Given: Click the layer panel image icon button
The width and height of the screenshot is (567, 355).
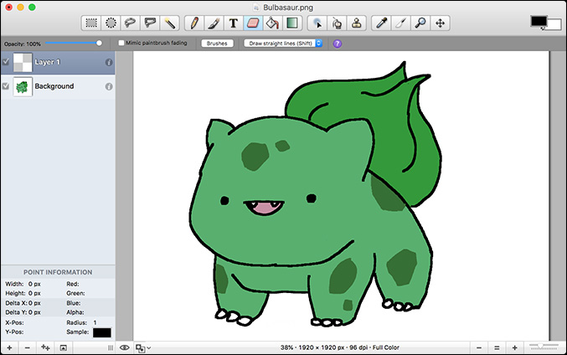Looking at the screenshot, I should (64, 347).
